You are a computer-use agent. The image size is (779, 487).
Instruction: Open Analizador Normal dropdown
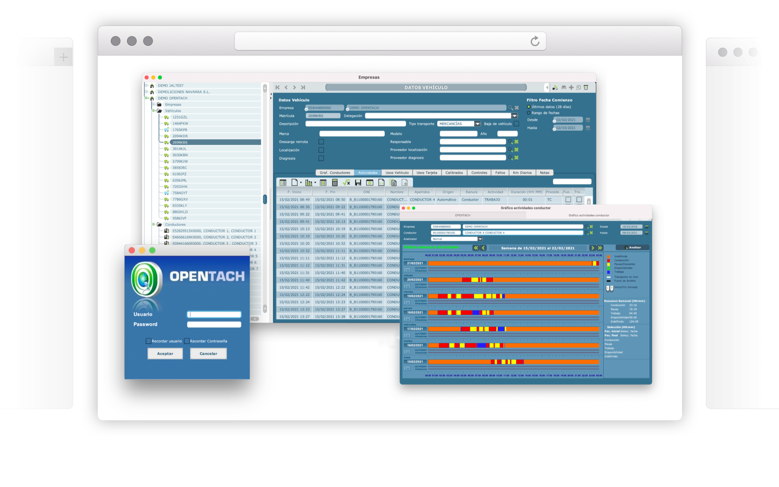[x=480, y=239]
